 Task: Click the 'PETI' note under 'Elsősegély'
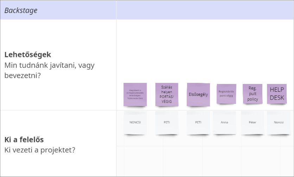(198, 123)
